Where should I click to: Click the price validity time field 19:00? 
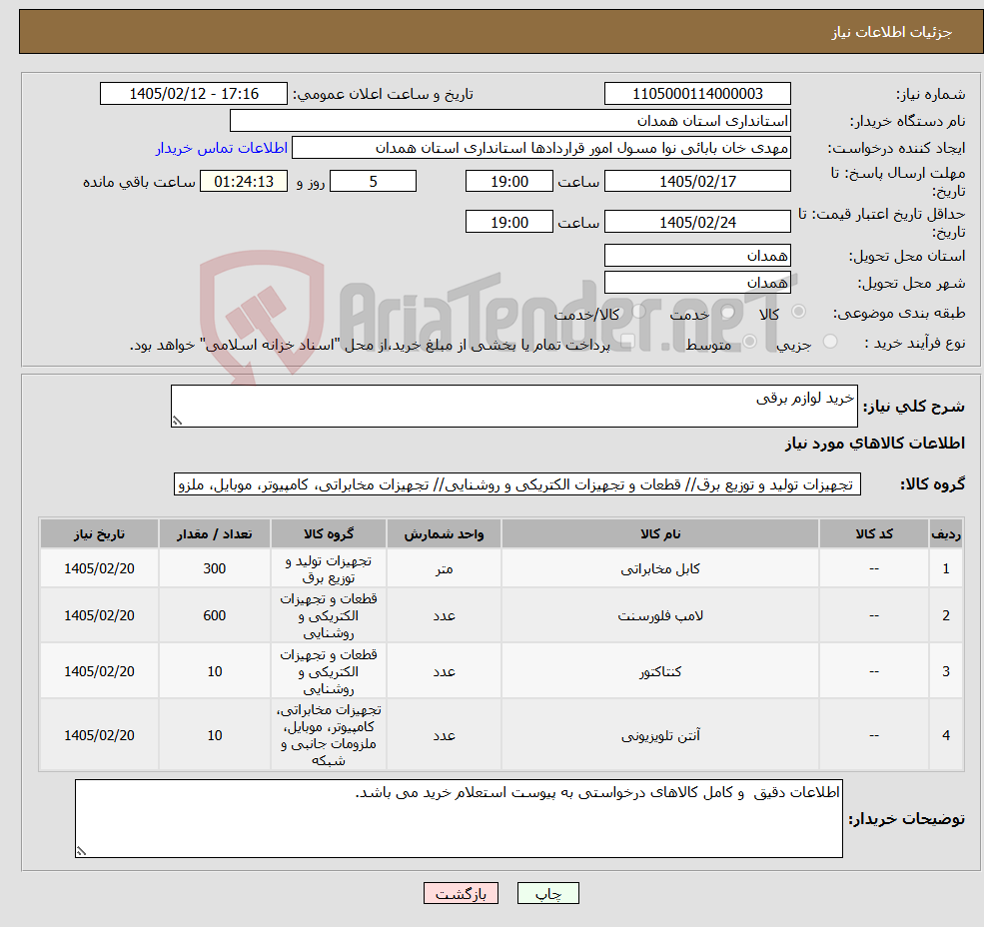click(508, 222)
